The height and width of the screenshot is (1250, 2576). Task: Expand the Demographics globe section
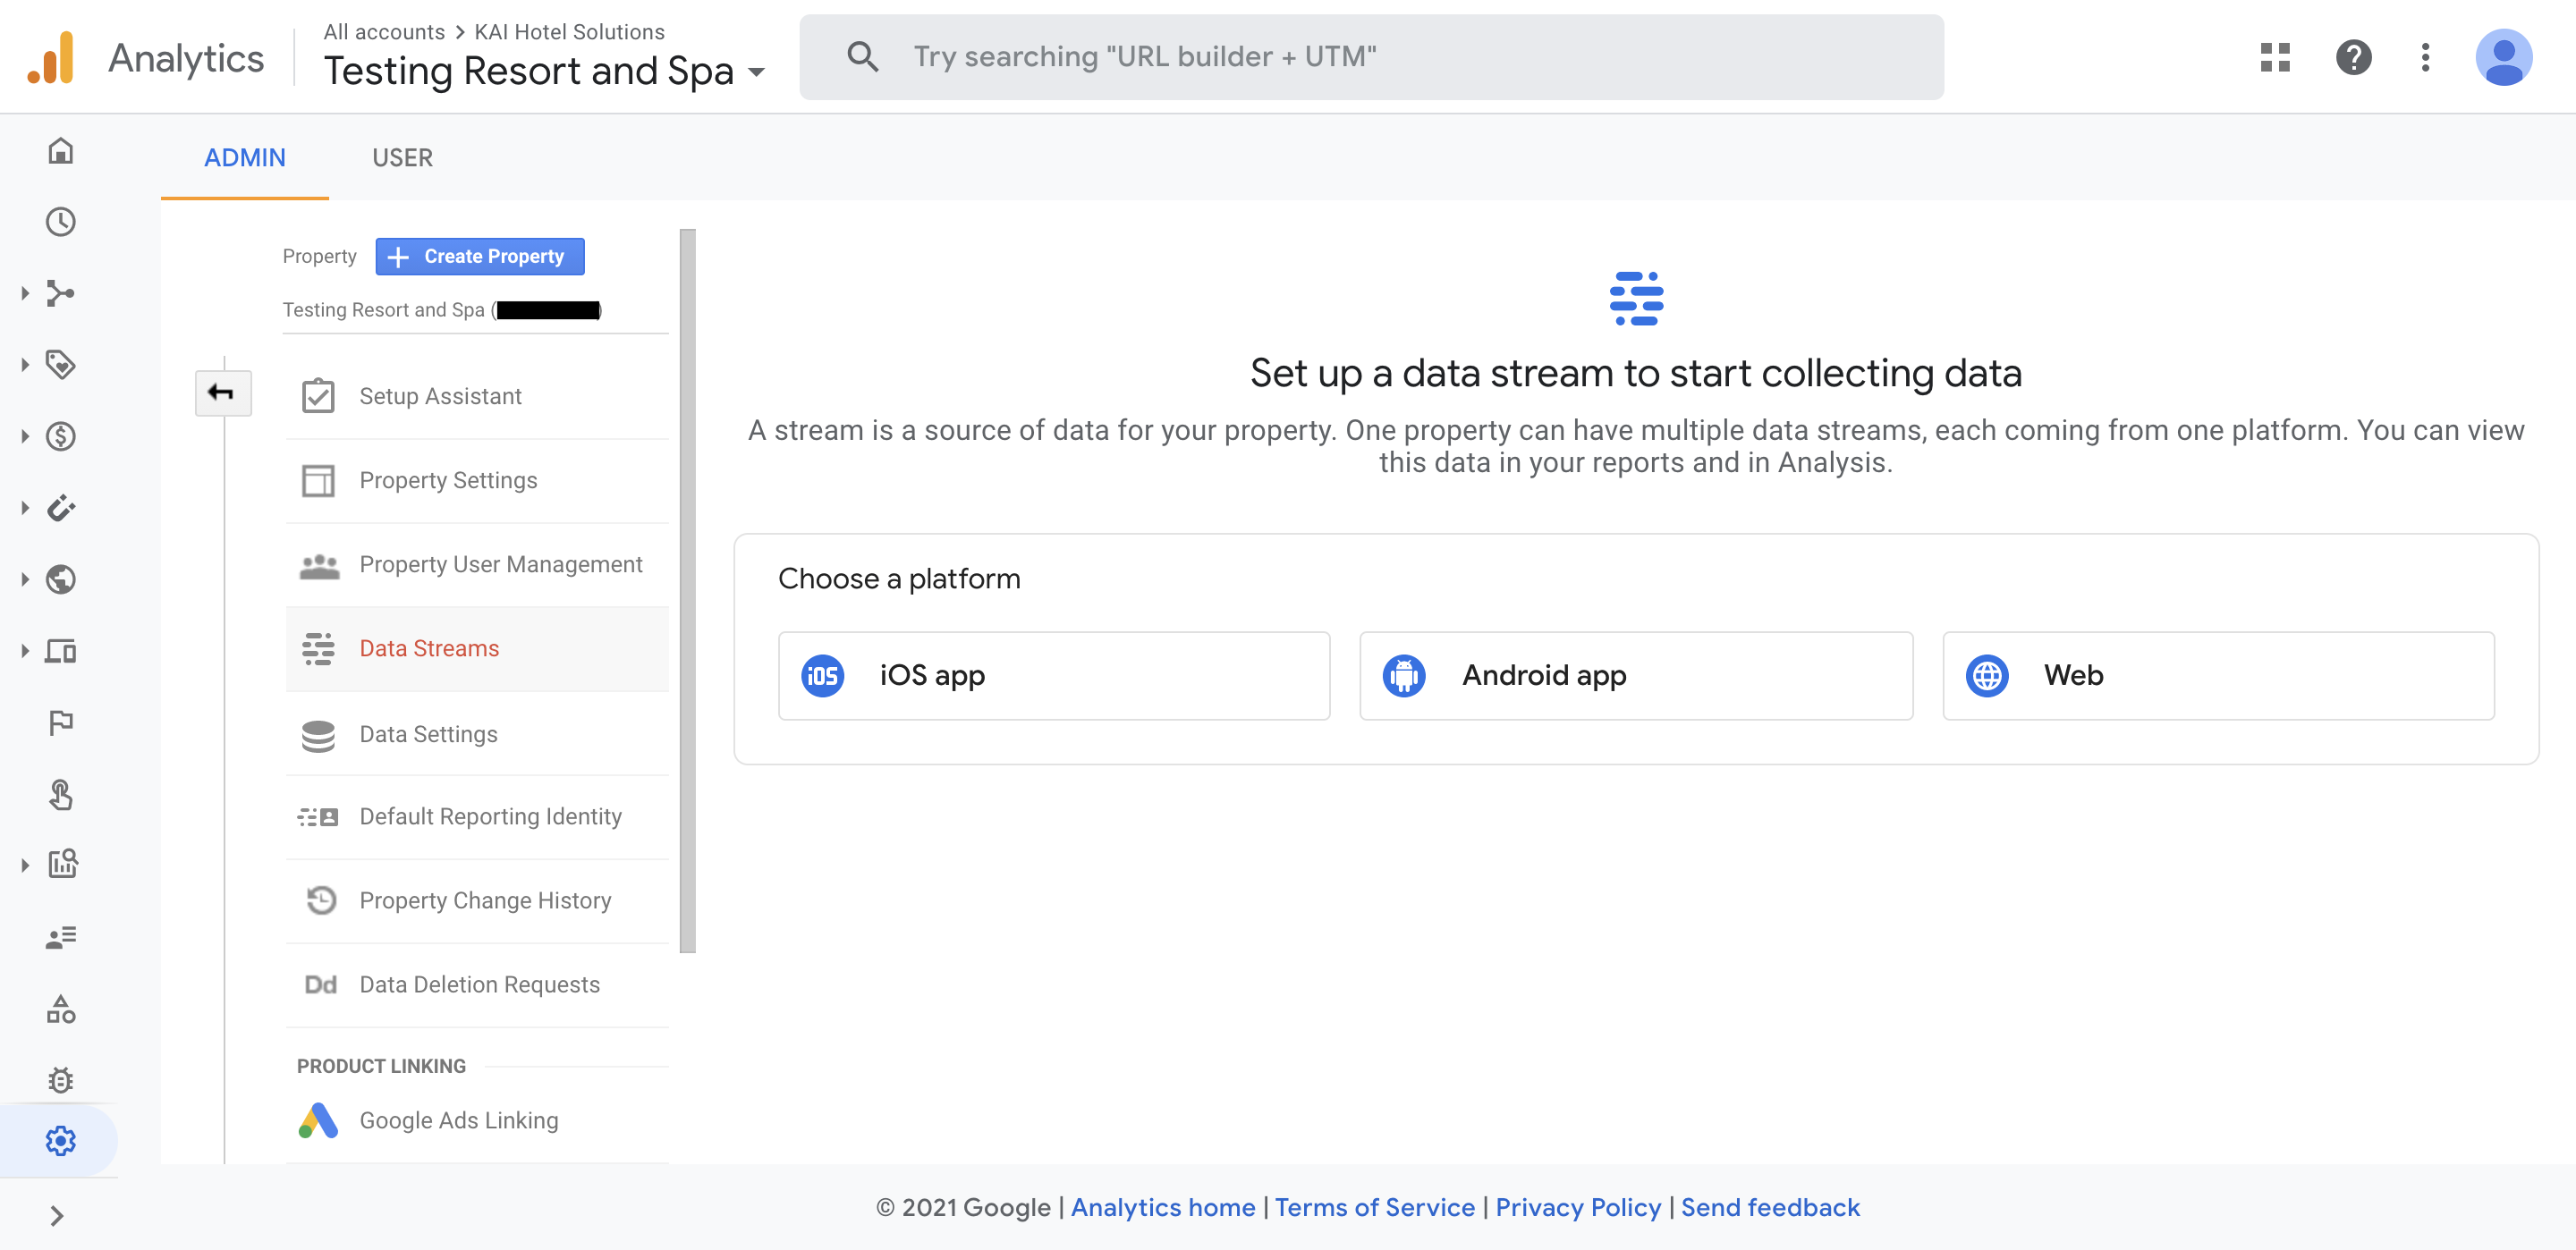[x=60, y=580]
